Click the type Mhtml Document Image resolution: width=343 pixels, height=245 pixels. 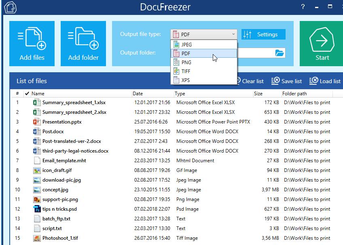point(195,161)
